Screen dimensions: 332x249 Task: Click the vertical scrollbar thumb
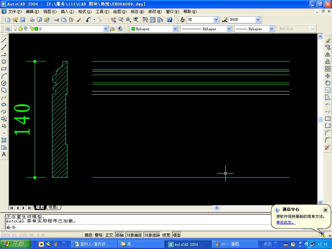[320, 119]
